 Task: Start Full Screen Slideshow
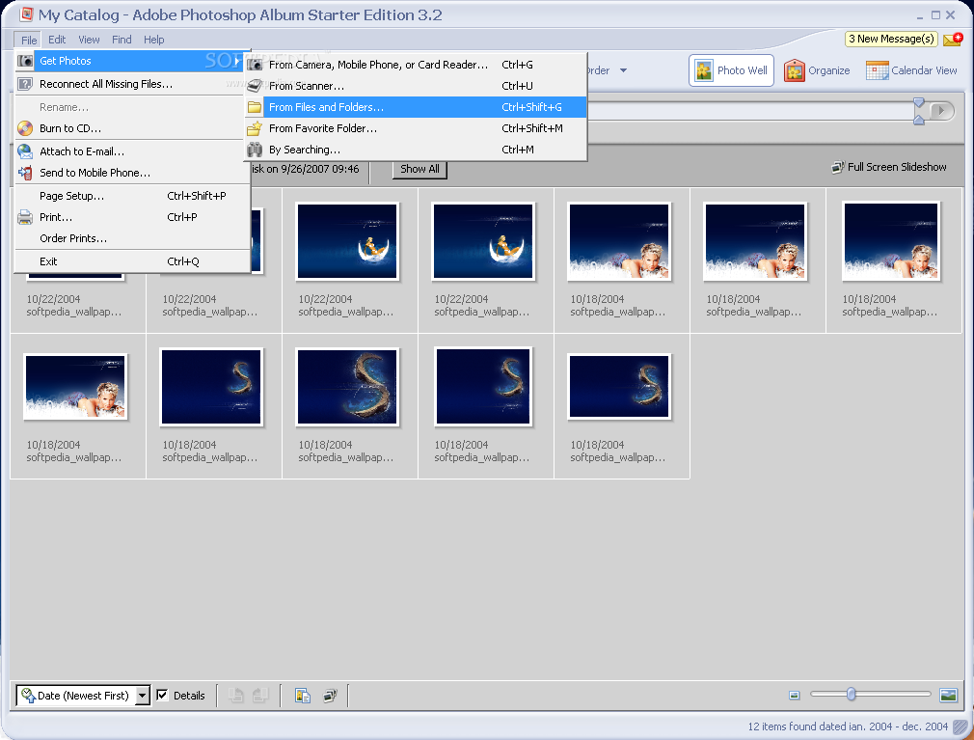click(889, 167)
